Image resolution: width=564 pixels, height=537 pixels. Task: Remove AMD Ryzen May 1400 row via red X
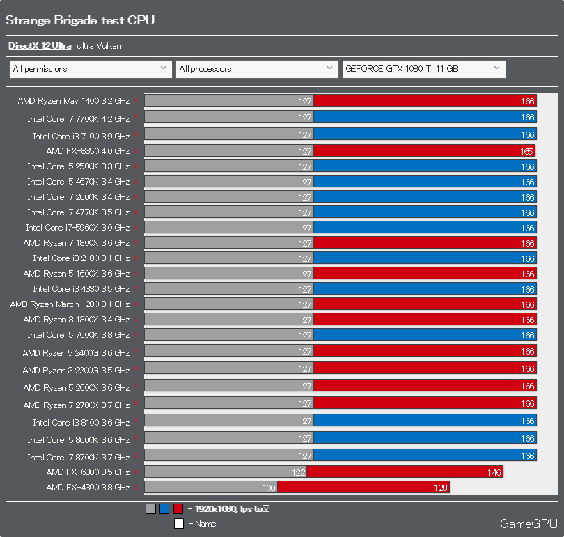coord(136,101)
